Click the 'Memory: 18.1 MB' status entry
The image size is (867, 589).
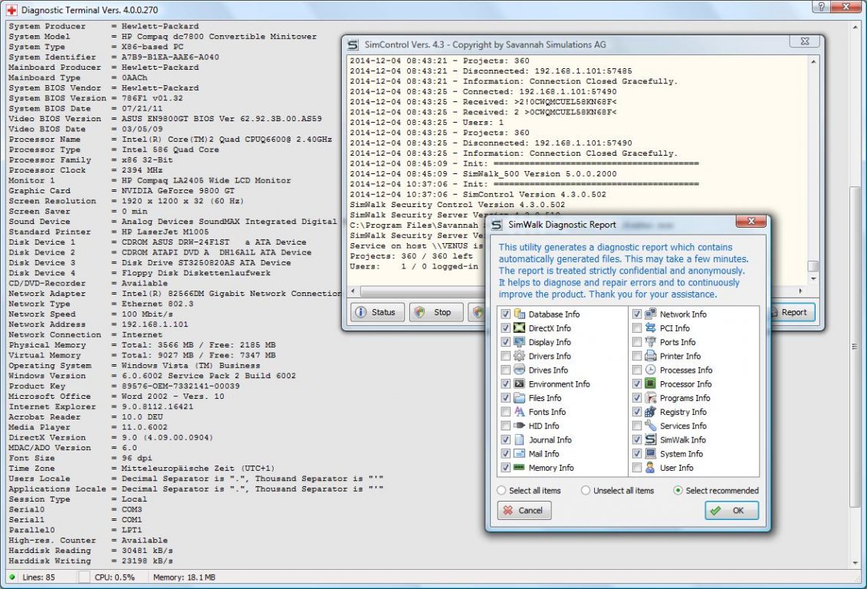[184, 577]
